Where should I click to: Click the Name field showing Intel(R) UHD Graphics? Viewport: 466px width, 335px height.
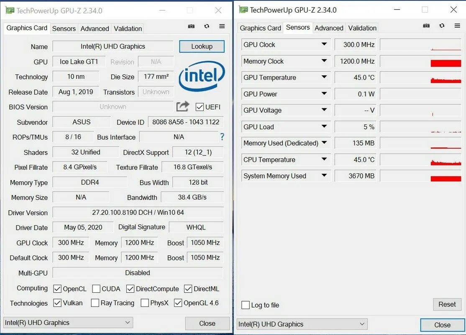tap(113, 46)
